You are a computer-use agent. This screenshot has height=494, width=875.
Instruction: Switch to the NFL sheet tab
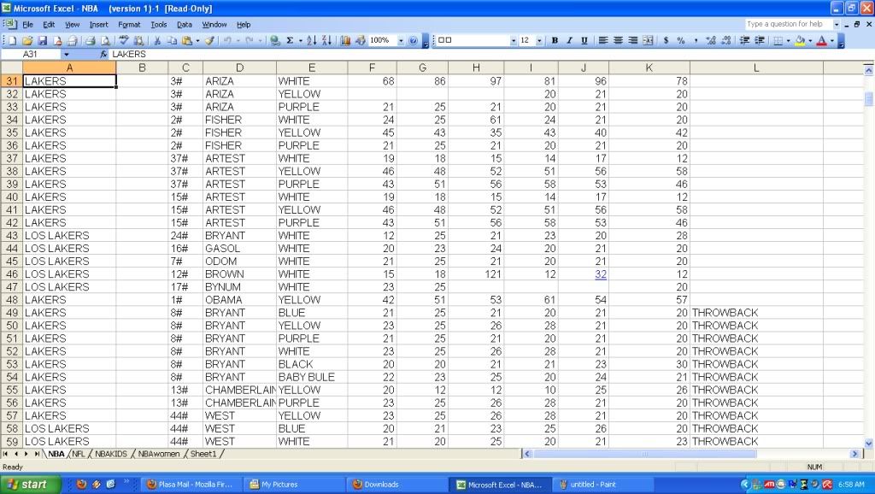tap(78, 454)
